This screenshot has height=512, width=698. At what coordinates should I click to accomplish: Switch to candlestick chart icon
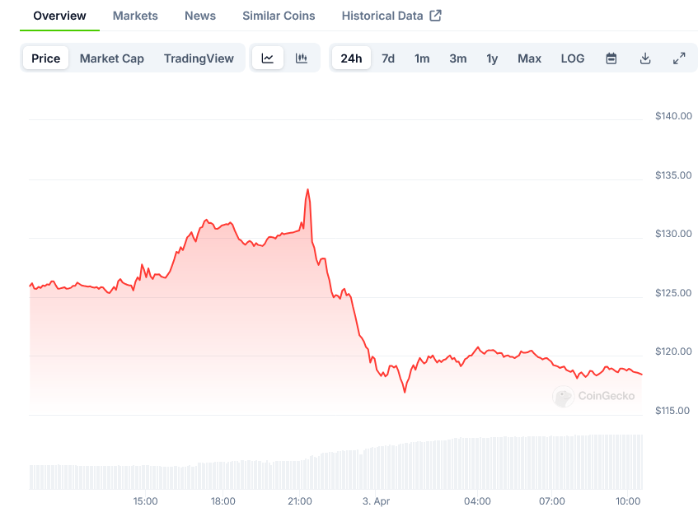302,58
